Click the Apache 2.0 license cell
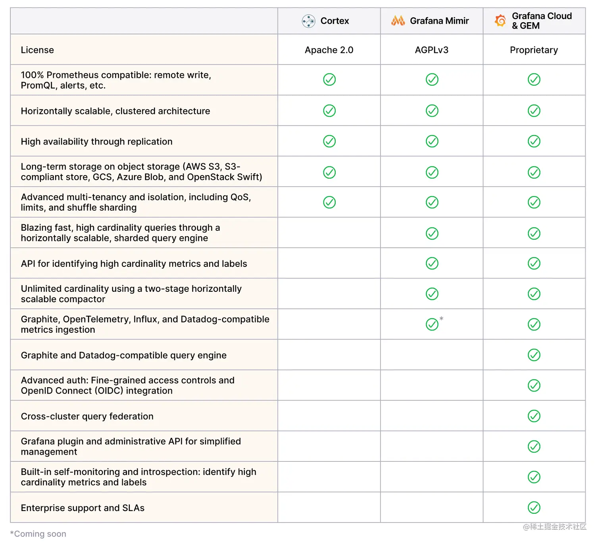Viewport: 600px width, 544px height. (329, 50)
